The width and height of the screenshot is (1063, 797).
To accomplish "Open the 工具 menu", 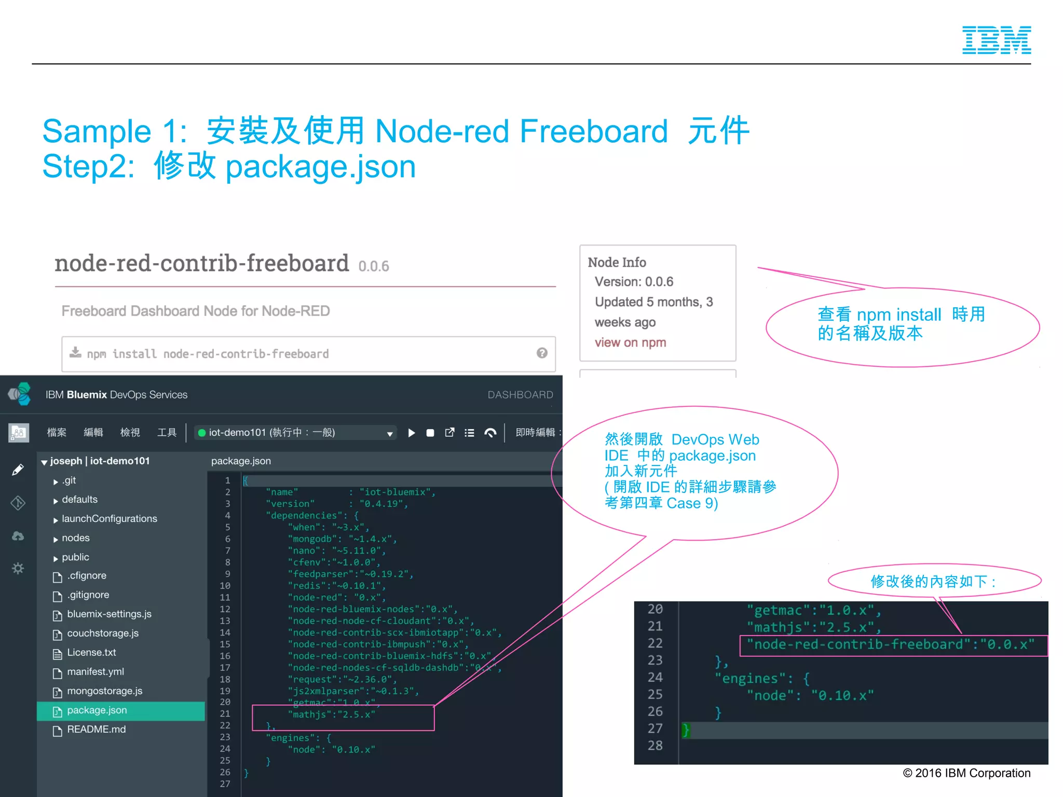I will coord(167,433).
